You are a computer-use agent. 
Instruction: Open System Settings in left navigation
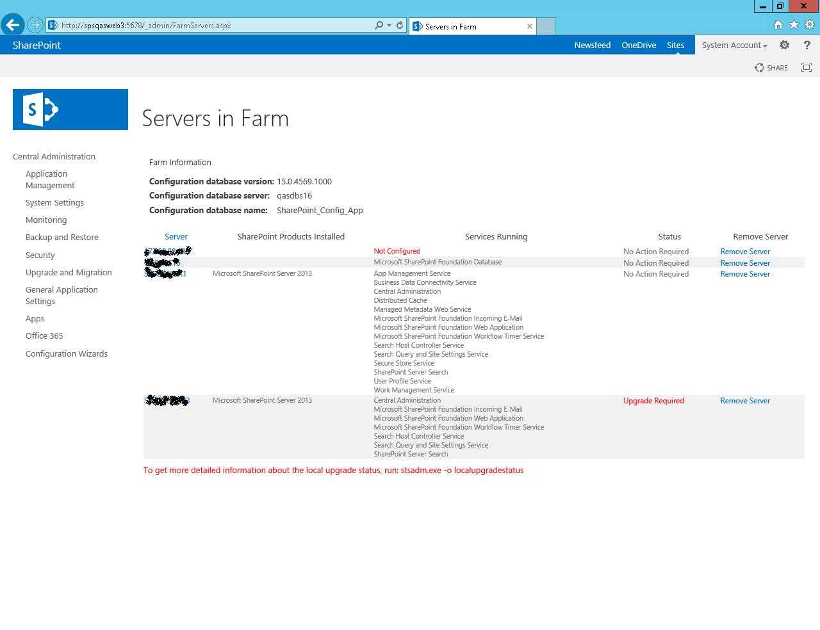click(54, 202)
